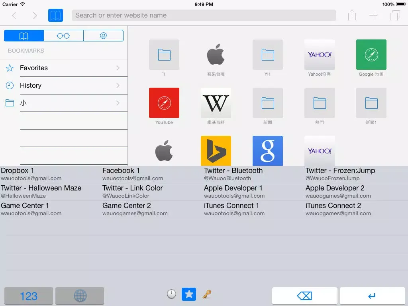Expand 小 folder via its chevron
Image resolution: width=408 pixels, height=306 pixels.
118,103
